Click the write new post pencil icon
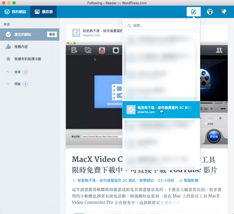The width and height of the screenshot is (234, 214). (x=194, y=12)
